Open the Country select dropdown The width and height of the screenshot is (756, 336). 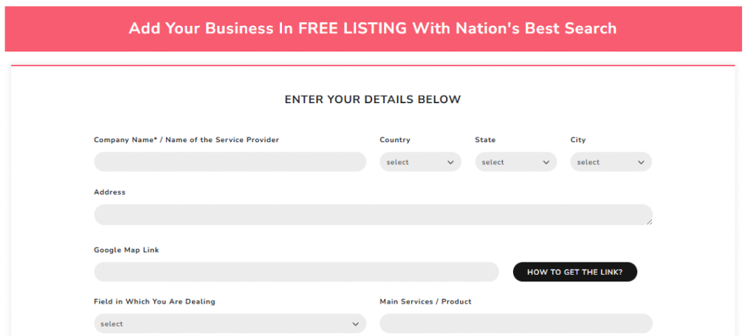[420, 162]
